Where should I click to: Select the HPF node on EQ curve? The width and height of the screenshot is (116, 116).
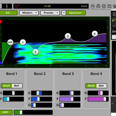point(10,42)
